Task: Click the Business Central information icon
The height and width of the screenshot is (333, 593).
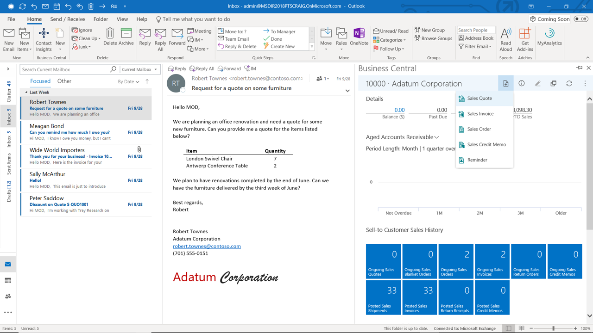Action: pyautogui.click(x=522, y=84)
